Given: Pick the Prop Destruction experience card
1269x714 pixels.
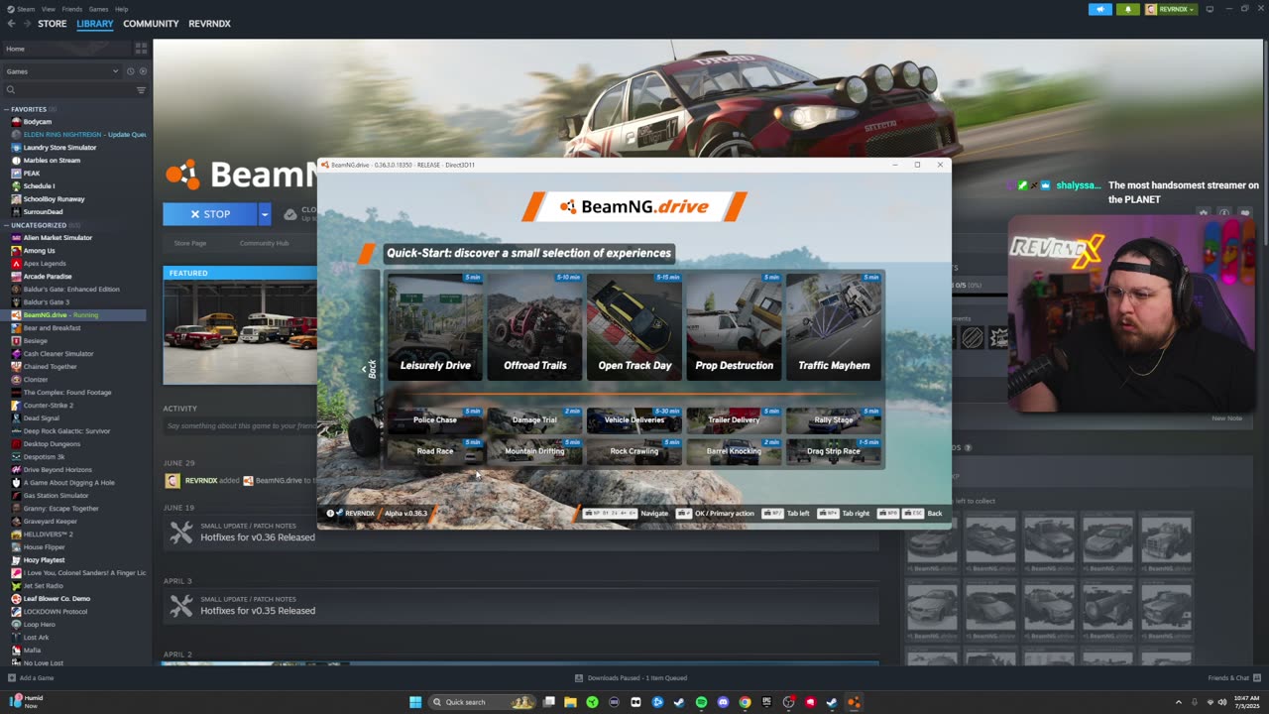Looking at the screenshot, I should (734, 326).
